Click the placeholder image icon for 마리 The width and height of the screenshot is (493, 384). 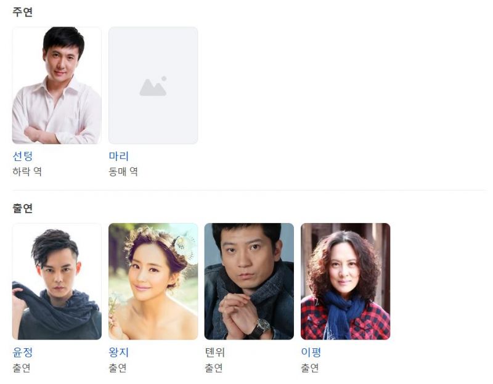(x=153, y=86)
